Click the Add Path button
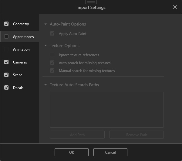The height and width of the screenshot is (161, 182). coord(77,135)
